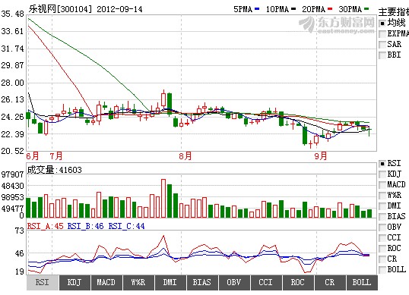
Task: Open the OBV bottom tab
Action: pos(234,283)
